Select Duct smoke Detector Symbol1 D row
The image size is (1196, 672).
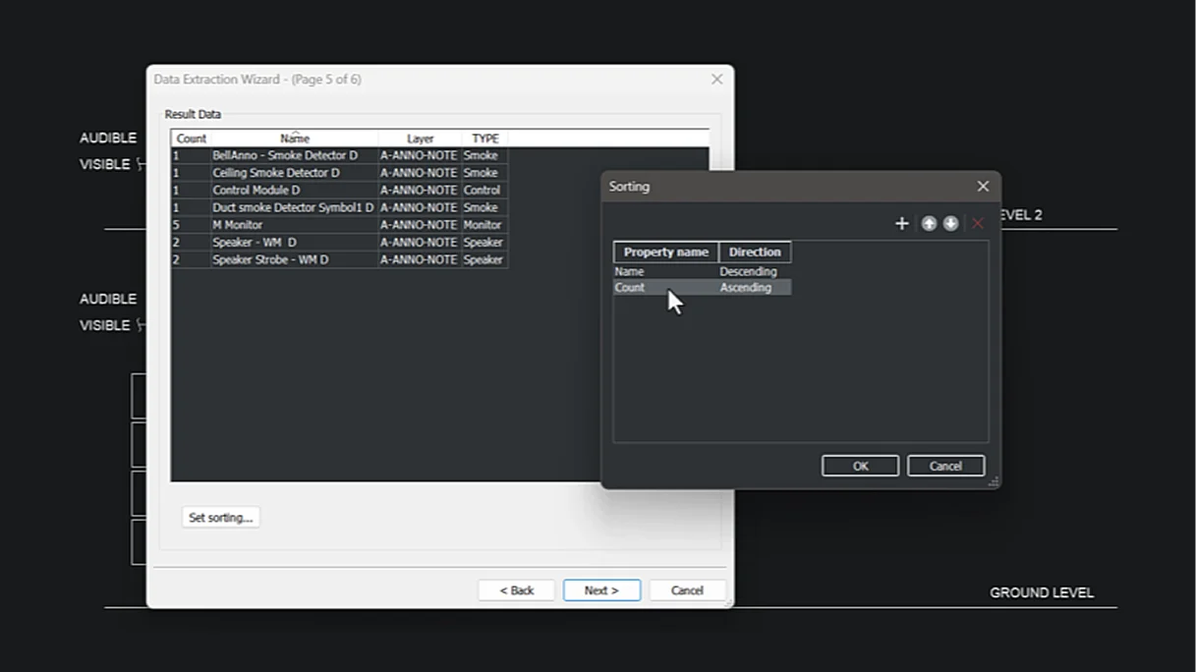coord(339,207)
